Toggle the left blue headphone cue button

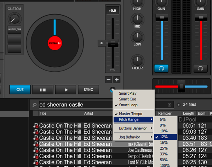[161, 68]
